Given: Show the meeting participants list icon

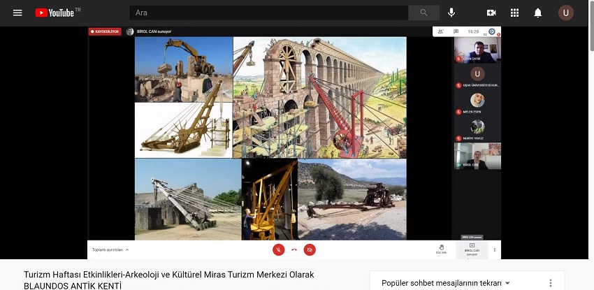Looking at the screenshot, I should point(442,31).
